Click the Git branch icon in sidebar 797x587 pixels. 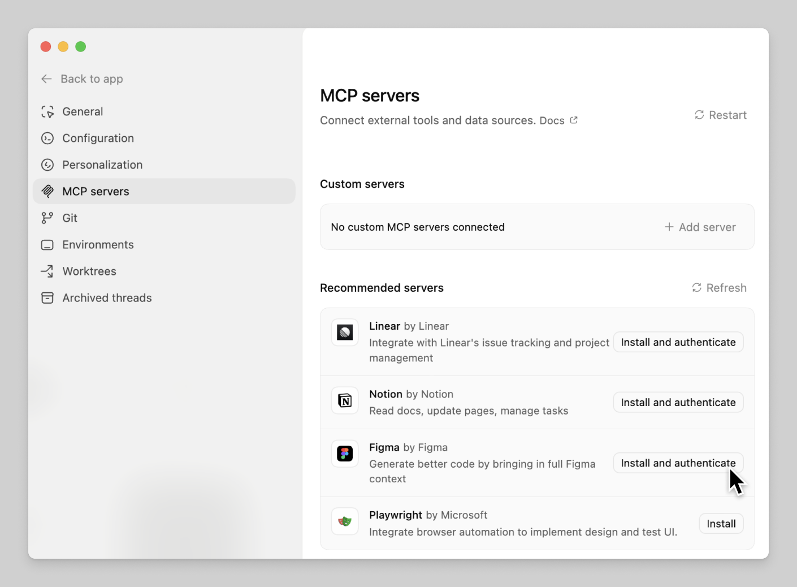click(47, 218)
